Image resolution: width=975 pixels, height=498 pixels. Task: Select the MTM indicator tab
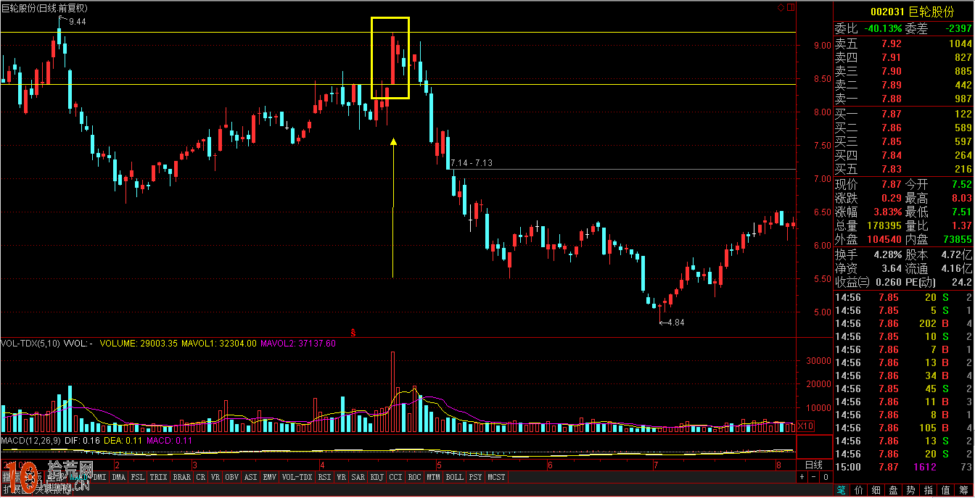434,477
